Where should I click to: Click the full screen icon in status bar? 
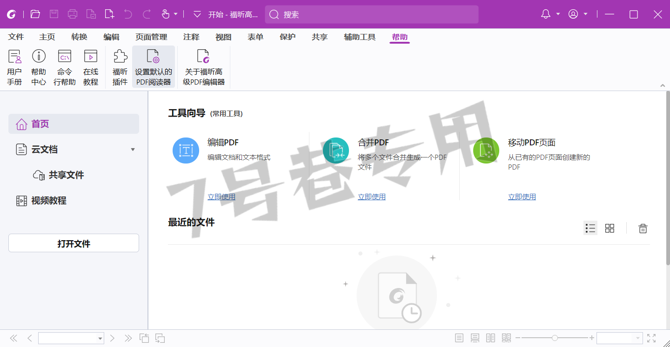651,338
